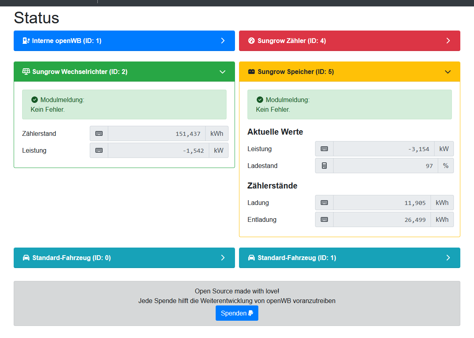Click the Spenden donate button
The width and height of the screenshot is (474, 338).
point(237,313)
